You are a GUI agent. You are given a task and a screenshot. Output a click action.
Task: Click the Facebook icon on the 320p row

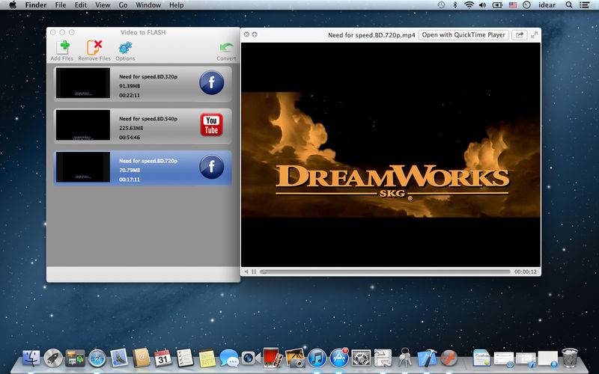pyautogui.click(x=212, y=83)
